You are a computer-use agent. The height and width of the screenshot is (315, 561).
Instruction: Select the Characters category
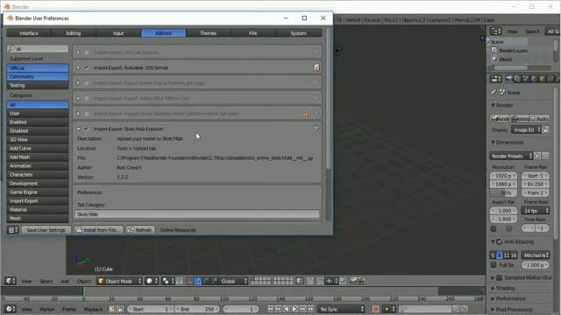[38, 175]
